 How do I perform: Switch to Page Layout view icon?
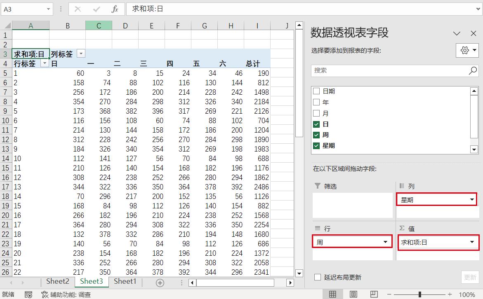[x=353, y=294]
